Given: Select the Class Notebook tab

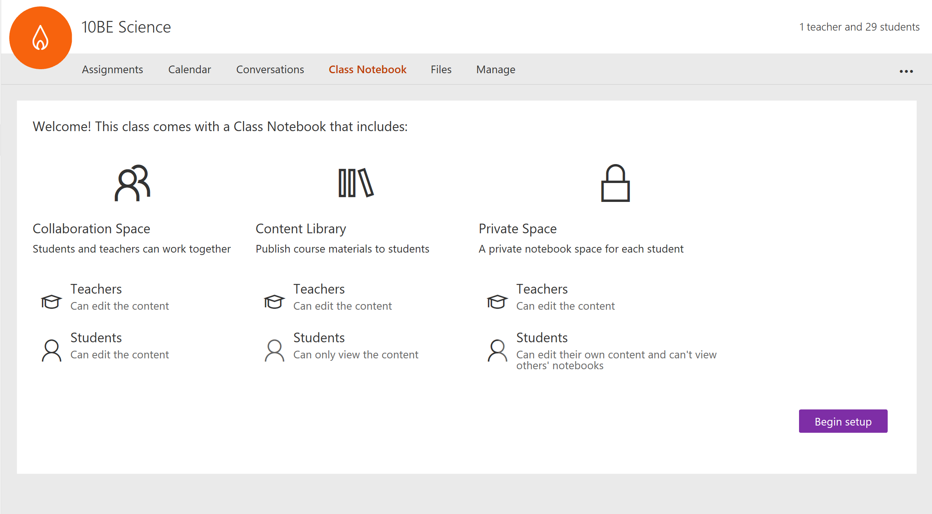Looking at the screenshot, I should click(367, 70).
